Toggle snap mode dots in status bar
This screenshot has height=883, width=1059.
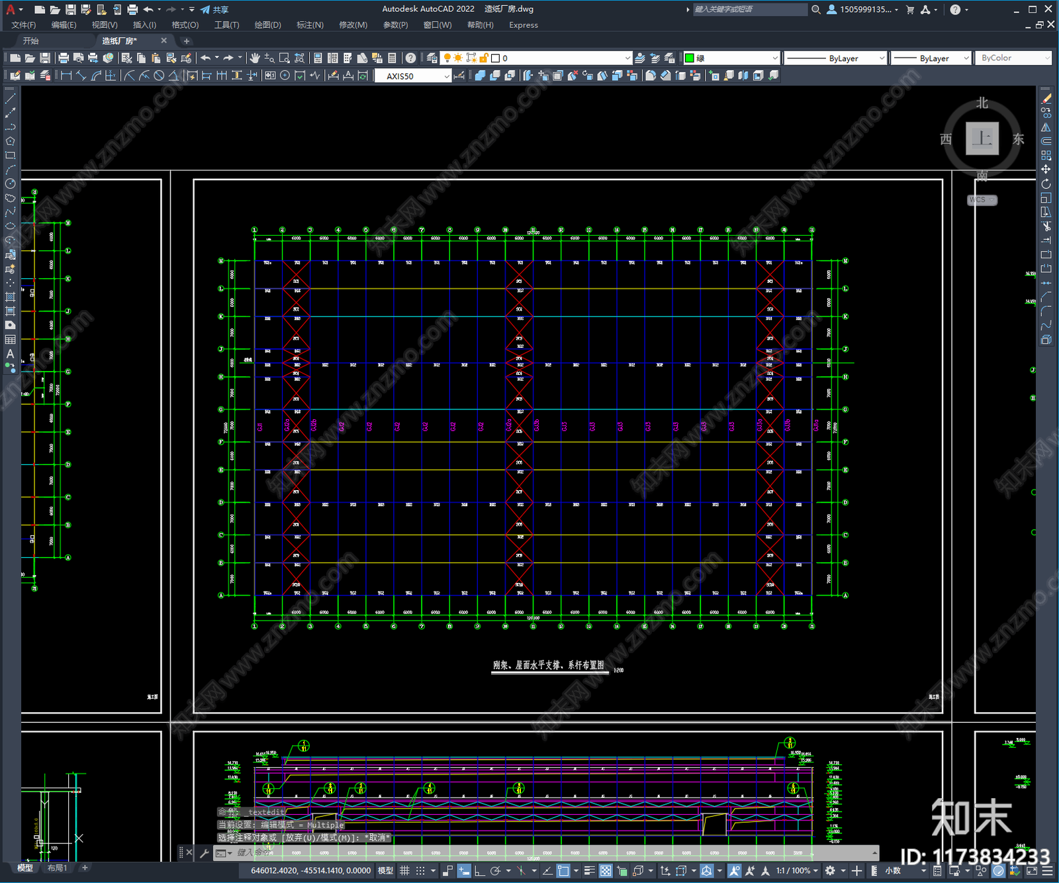[420, 870]
